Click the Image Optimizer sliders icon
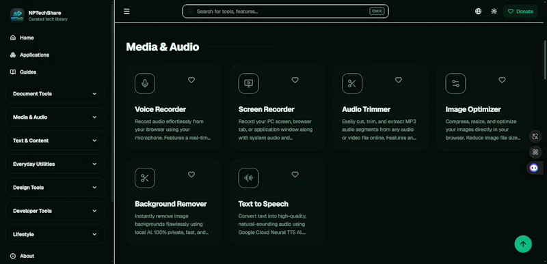The image size is (547, 264). [455, 83]
